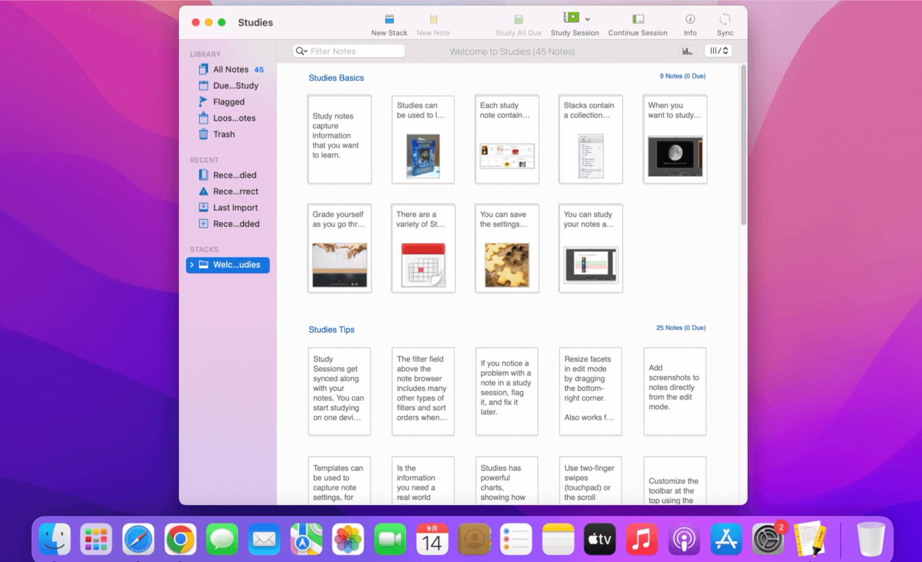Open the filter field's search options menu
922x562 pixels.
click(302, 51)
